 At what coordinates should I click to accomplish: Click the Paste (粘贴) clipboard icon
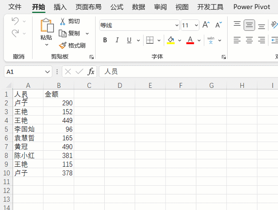46,26
